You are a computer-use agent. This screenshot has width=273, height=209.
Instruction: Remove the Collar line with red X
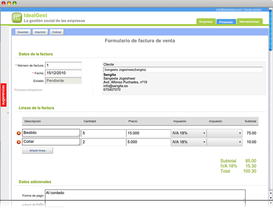[19, 142]
